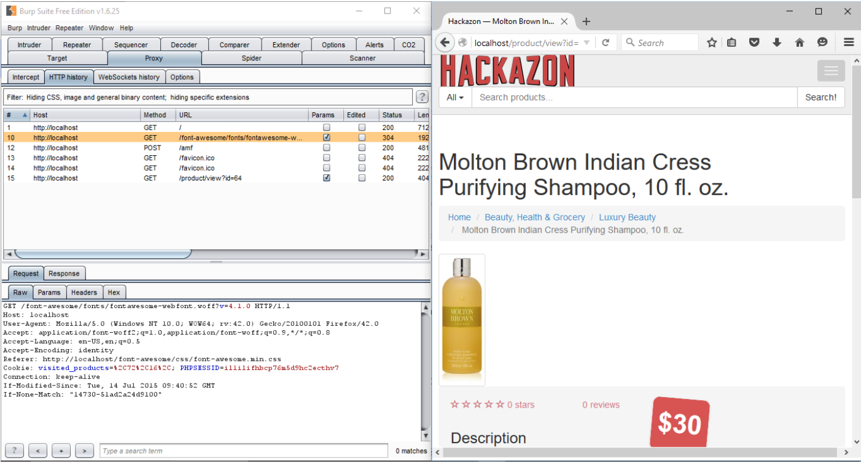
Task: Click the Molton Brown shampoo thumbnail
Action: 462,320
